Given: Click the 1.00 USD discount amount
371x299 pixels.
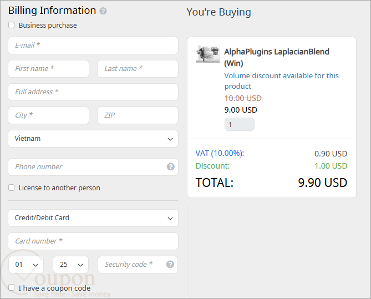Looking at the screenshot, I should pos(331,166).
